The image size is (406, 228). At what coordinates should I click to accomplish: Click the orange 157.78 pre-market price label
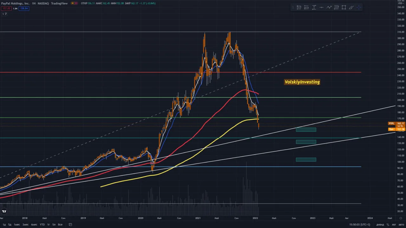(x=396, y=129)
